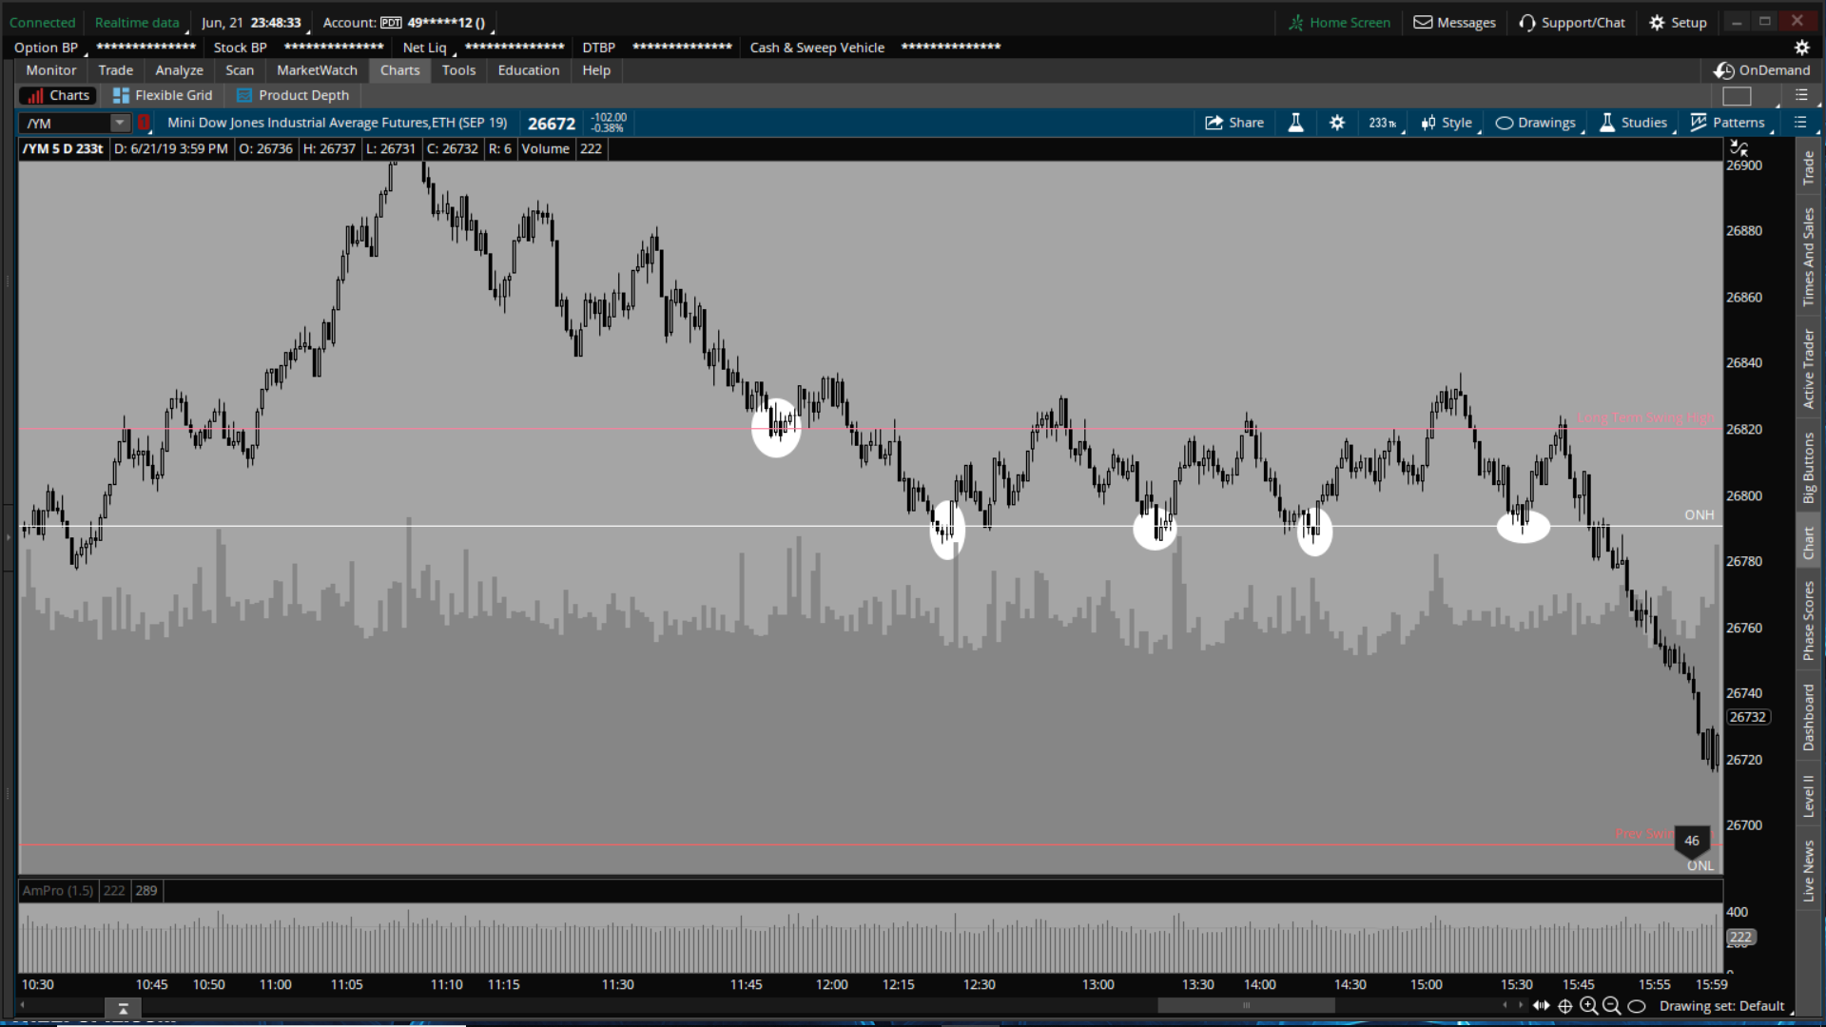Open the Level II side tab
The image size is (1826, 1027).
pos(1808,796)
